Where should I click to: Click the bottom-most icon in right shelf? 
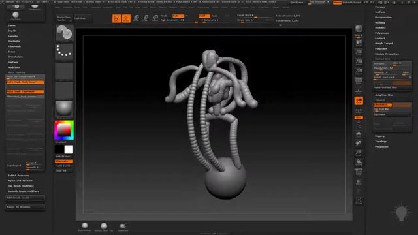(x=359, y=201)
